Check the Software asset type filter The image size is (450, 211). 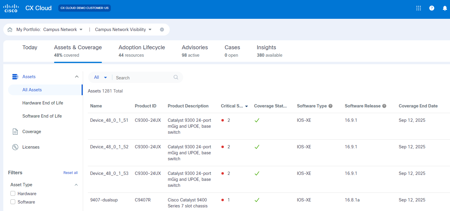point(13,202)
